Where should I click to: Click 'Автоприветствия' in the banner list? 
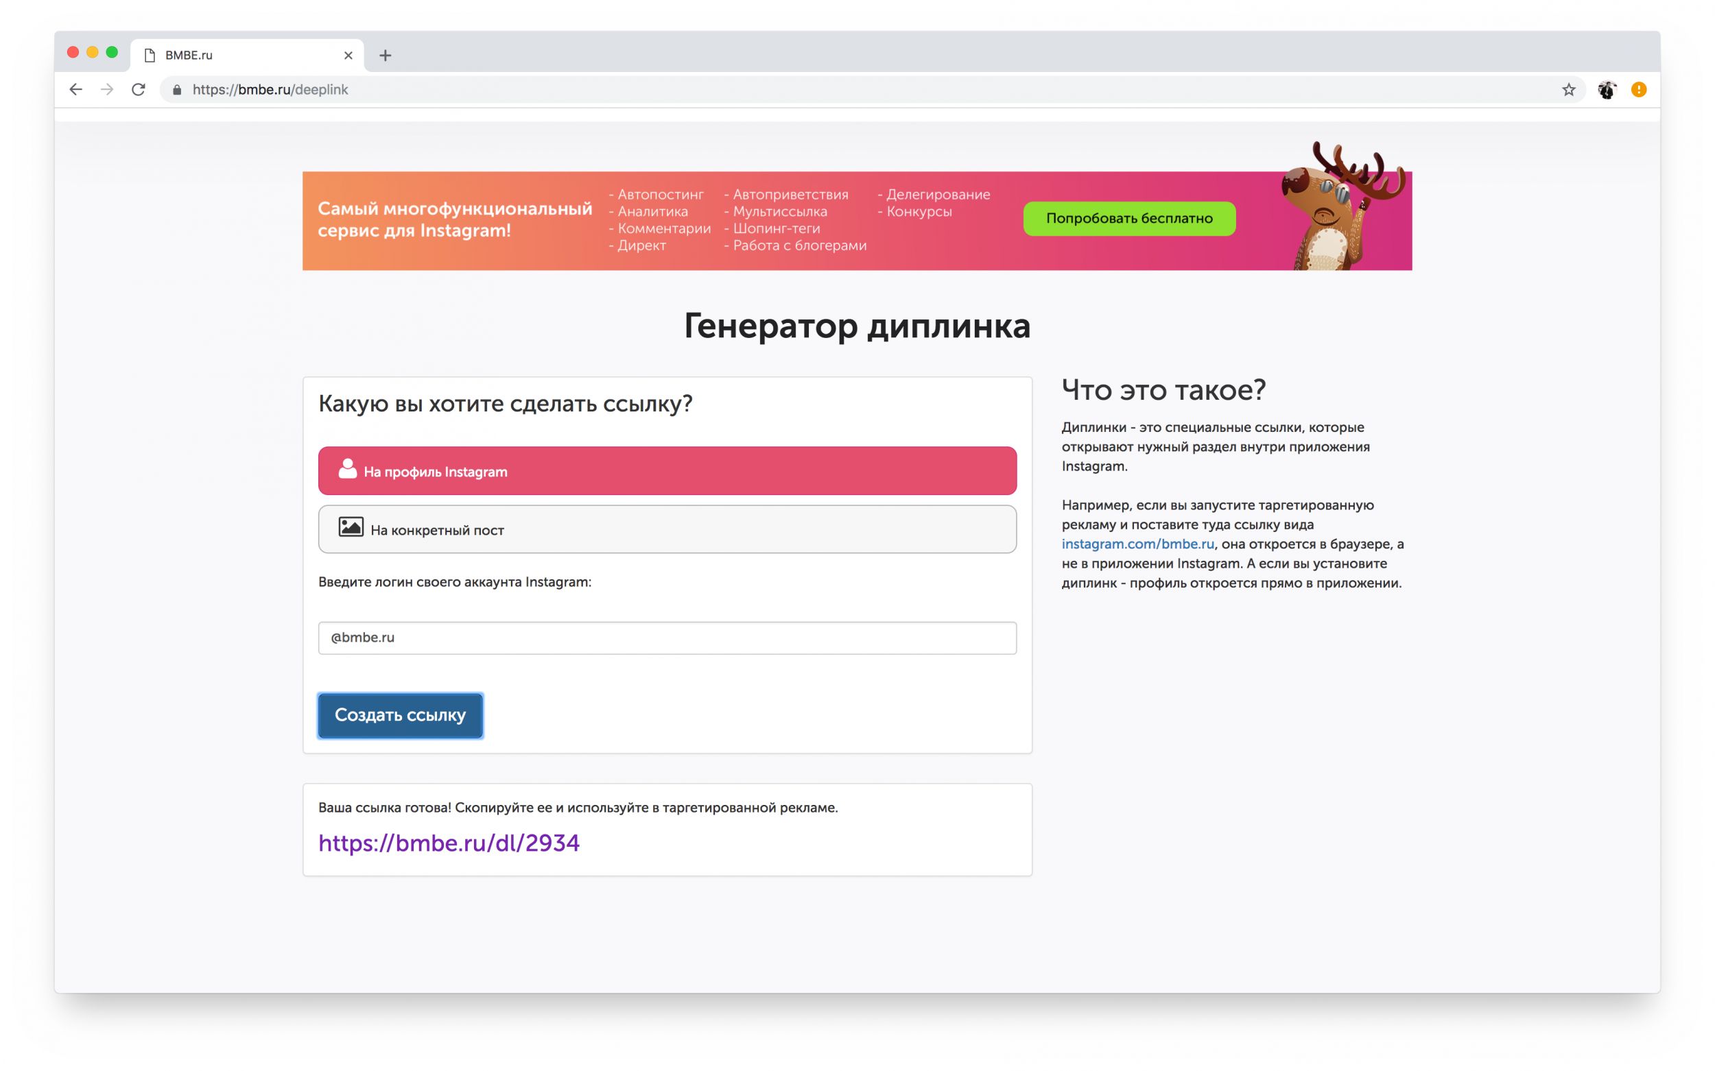790,194
